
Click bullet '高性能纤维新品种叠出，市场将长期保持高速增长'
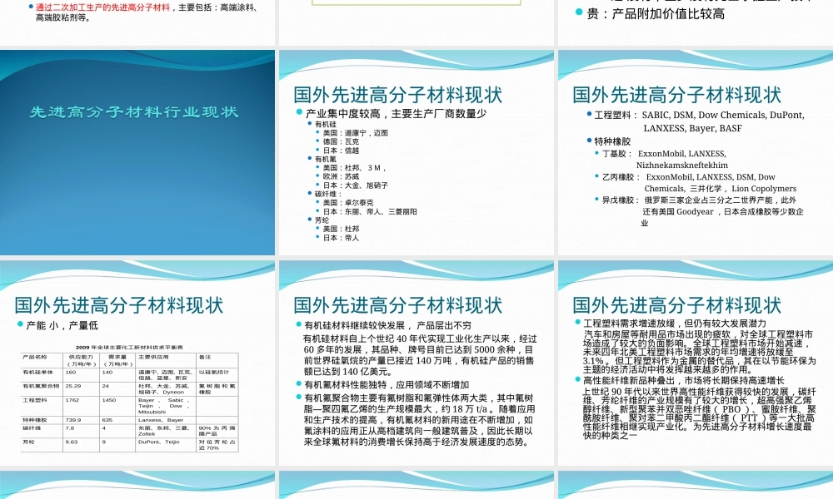pyautogui.click(x=684, y=381)
